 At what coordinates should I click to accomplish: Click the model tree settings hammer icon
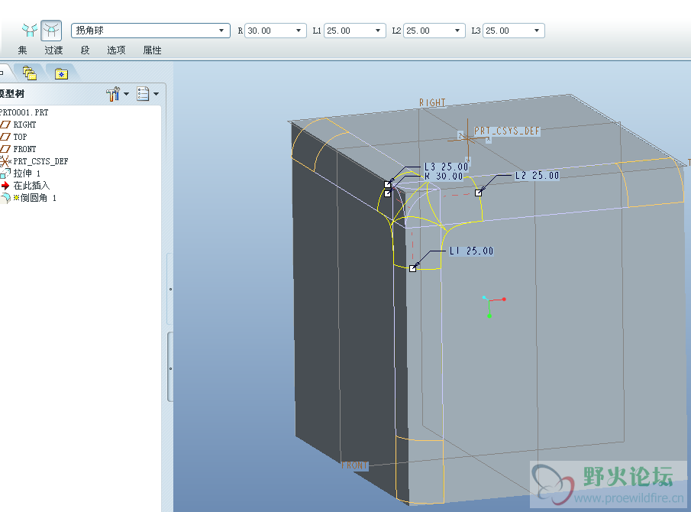(x=113, y=94)
